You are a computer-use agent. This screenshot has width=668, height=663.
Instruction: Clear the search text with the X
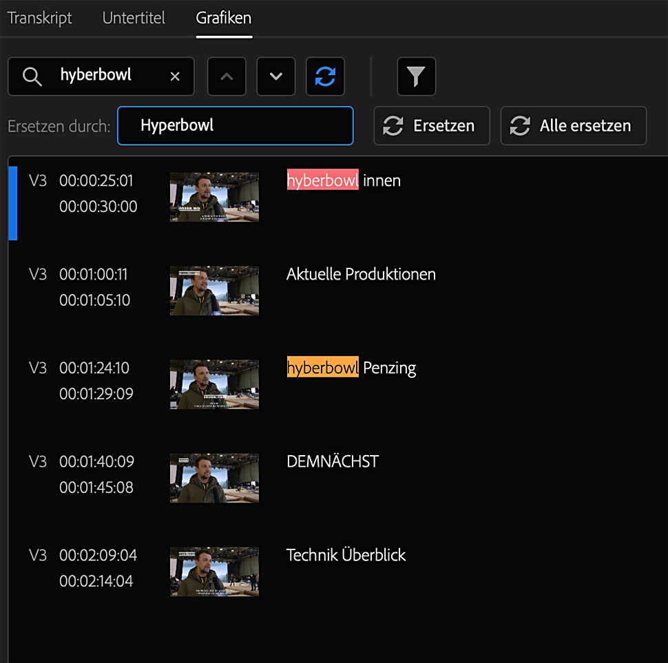pos(175,76)
